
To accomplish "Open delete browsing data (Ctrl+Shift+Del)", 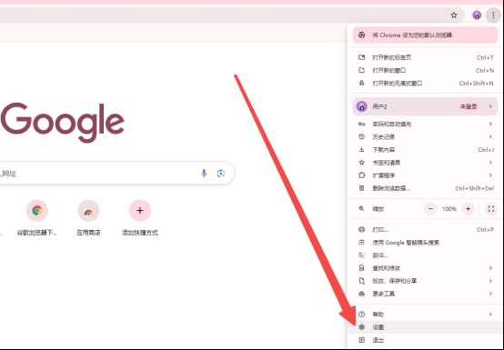I will point(425,188).
